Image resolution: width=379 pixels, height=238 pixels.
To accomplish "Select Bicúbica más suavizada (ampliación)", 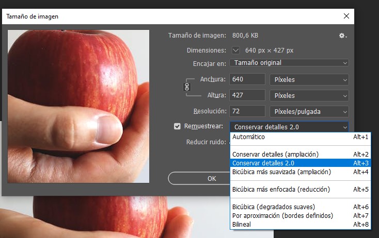I will point(301,172).
